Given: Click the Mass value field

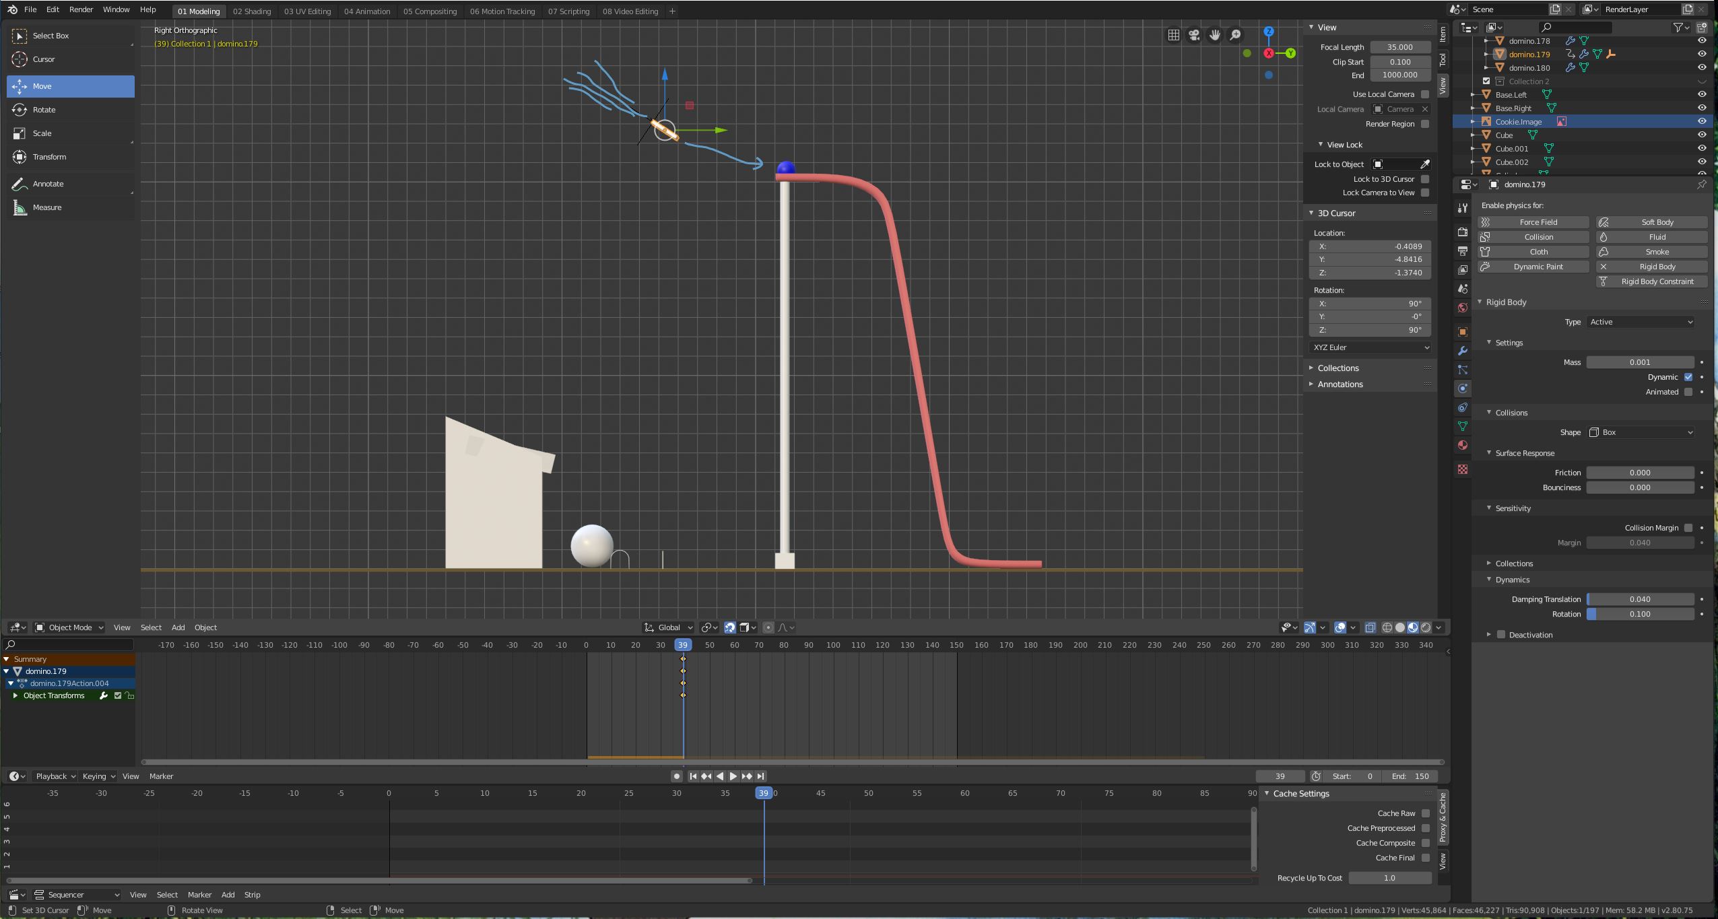Looking at the screenshot, I should click(1640, 362).
